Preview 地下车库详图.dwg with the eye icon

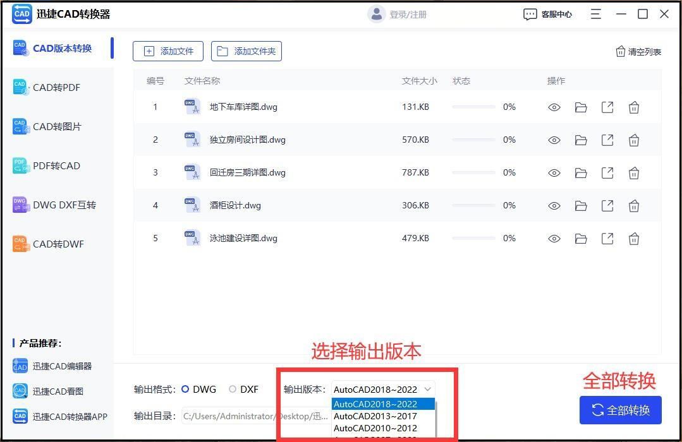(554, 107)
